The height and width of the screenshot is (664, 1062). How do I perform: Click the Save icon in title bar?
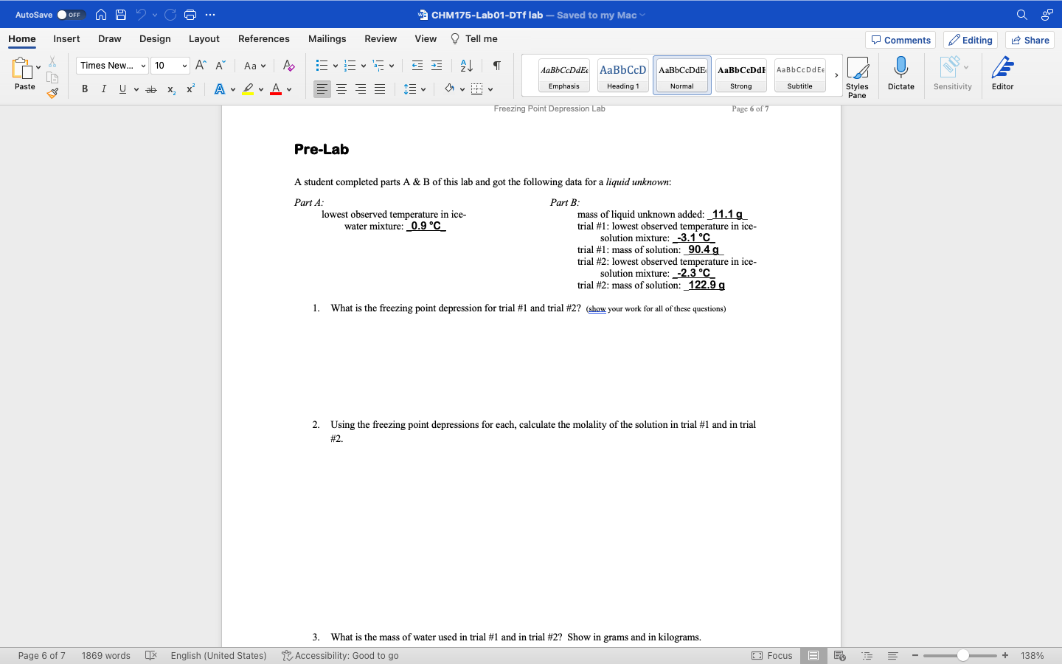(121, 15)
